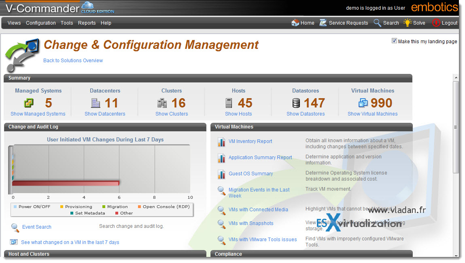Click the page scrollbar up arrow
This screenshot has width=465, height=263.
pyautogui.click(x=456, y=78)
